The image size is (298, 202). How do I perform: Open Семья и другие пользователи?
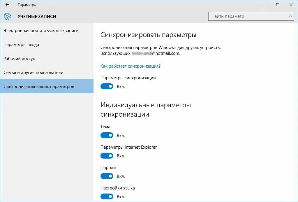33,73
